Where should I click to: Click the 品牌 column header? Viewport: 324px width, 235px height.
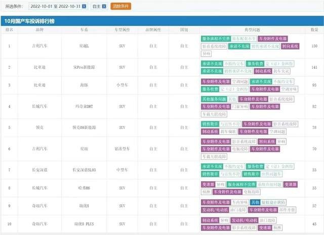point(39,30)
